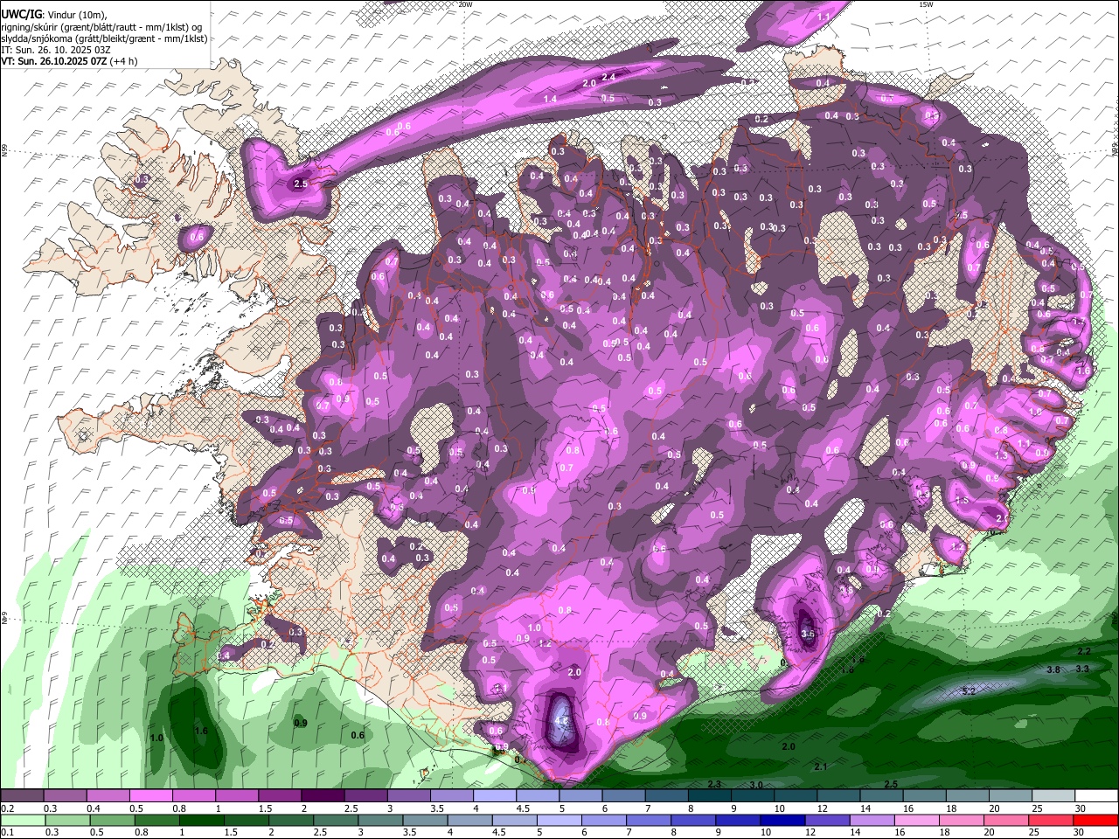Click the darkest green 1 rain-scale swatch
This screenshot has width=1119, height=839.
pyautogui.click(x=201, y=821)
